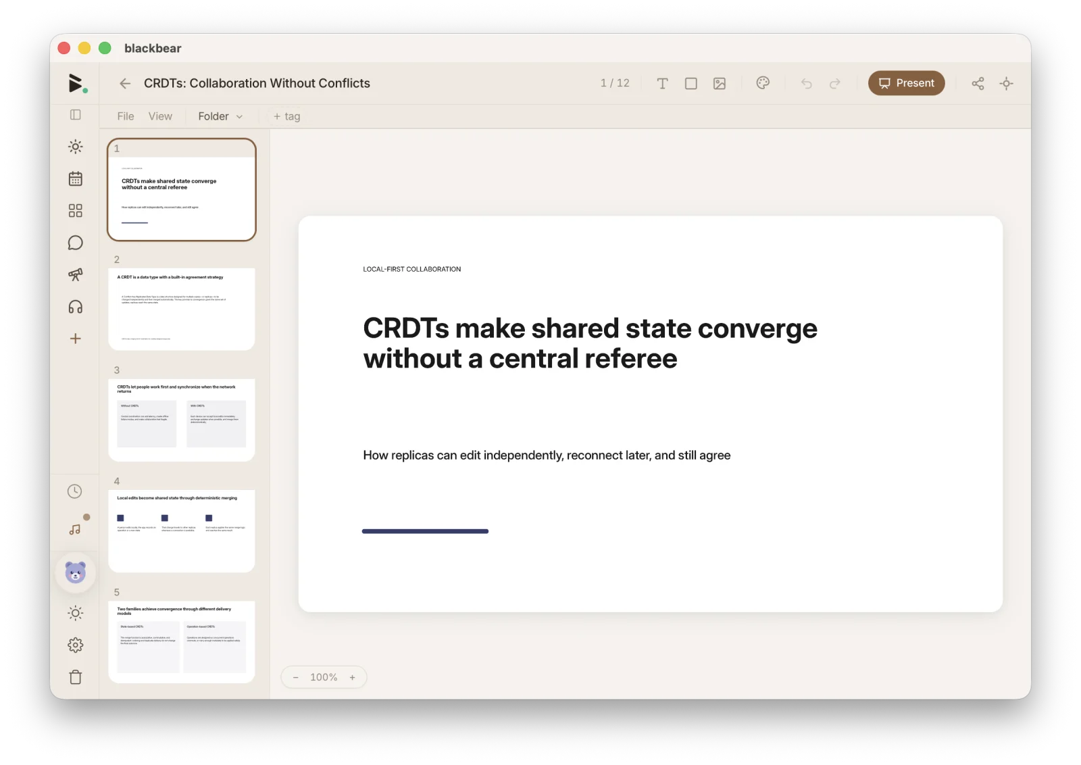The image size is (1081, 765).
Task: Select the text tool icon
Action: 663,83
